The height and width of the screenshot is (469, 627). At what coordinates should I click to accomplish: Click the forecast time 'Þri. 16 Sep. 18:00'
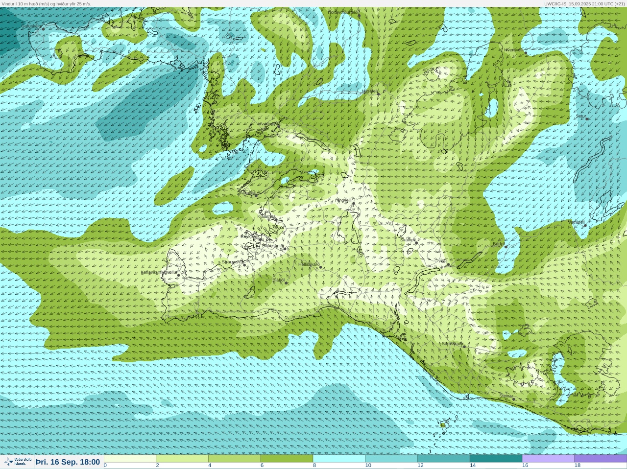[68, 462]
